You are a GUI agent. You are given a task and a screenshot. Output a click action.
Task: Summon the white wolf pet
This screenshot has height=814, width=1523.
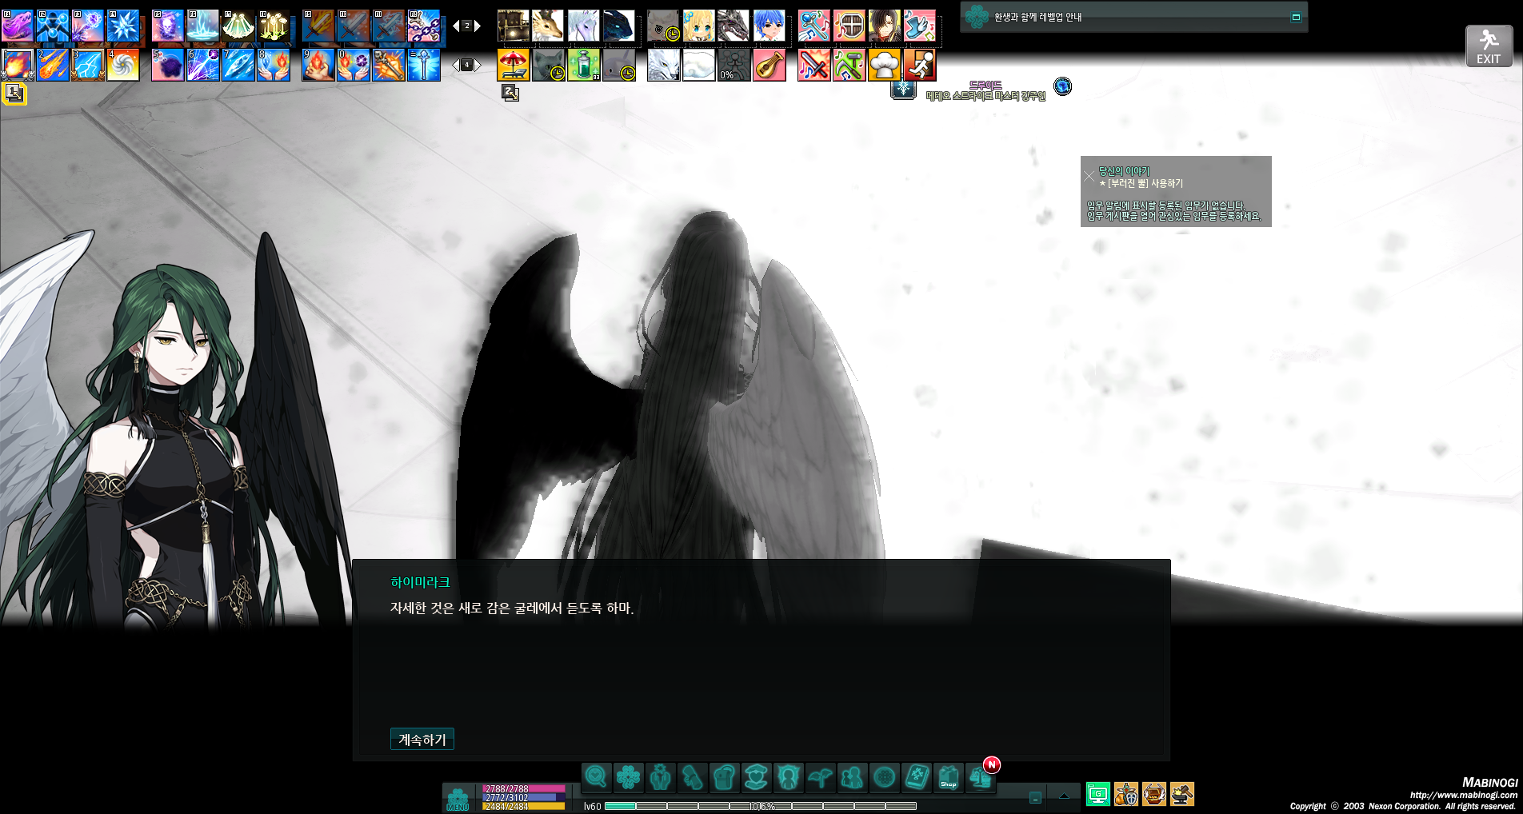663,65
